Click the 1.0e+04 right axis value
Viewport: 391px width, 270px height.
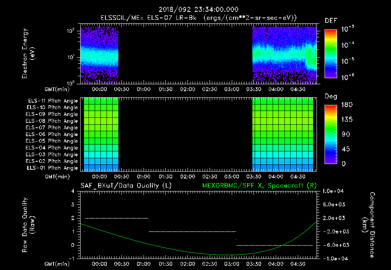click(x=333, y=191)
